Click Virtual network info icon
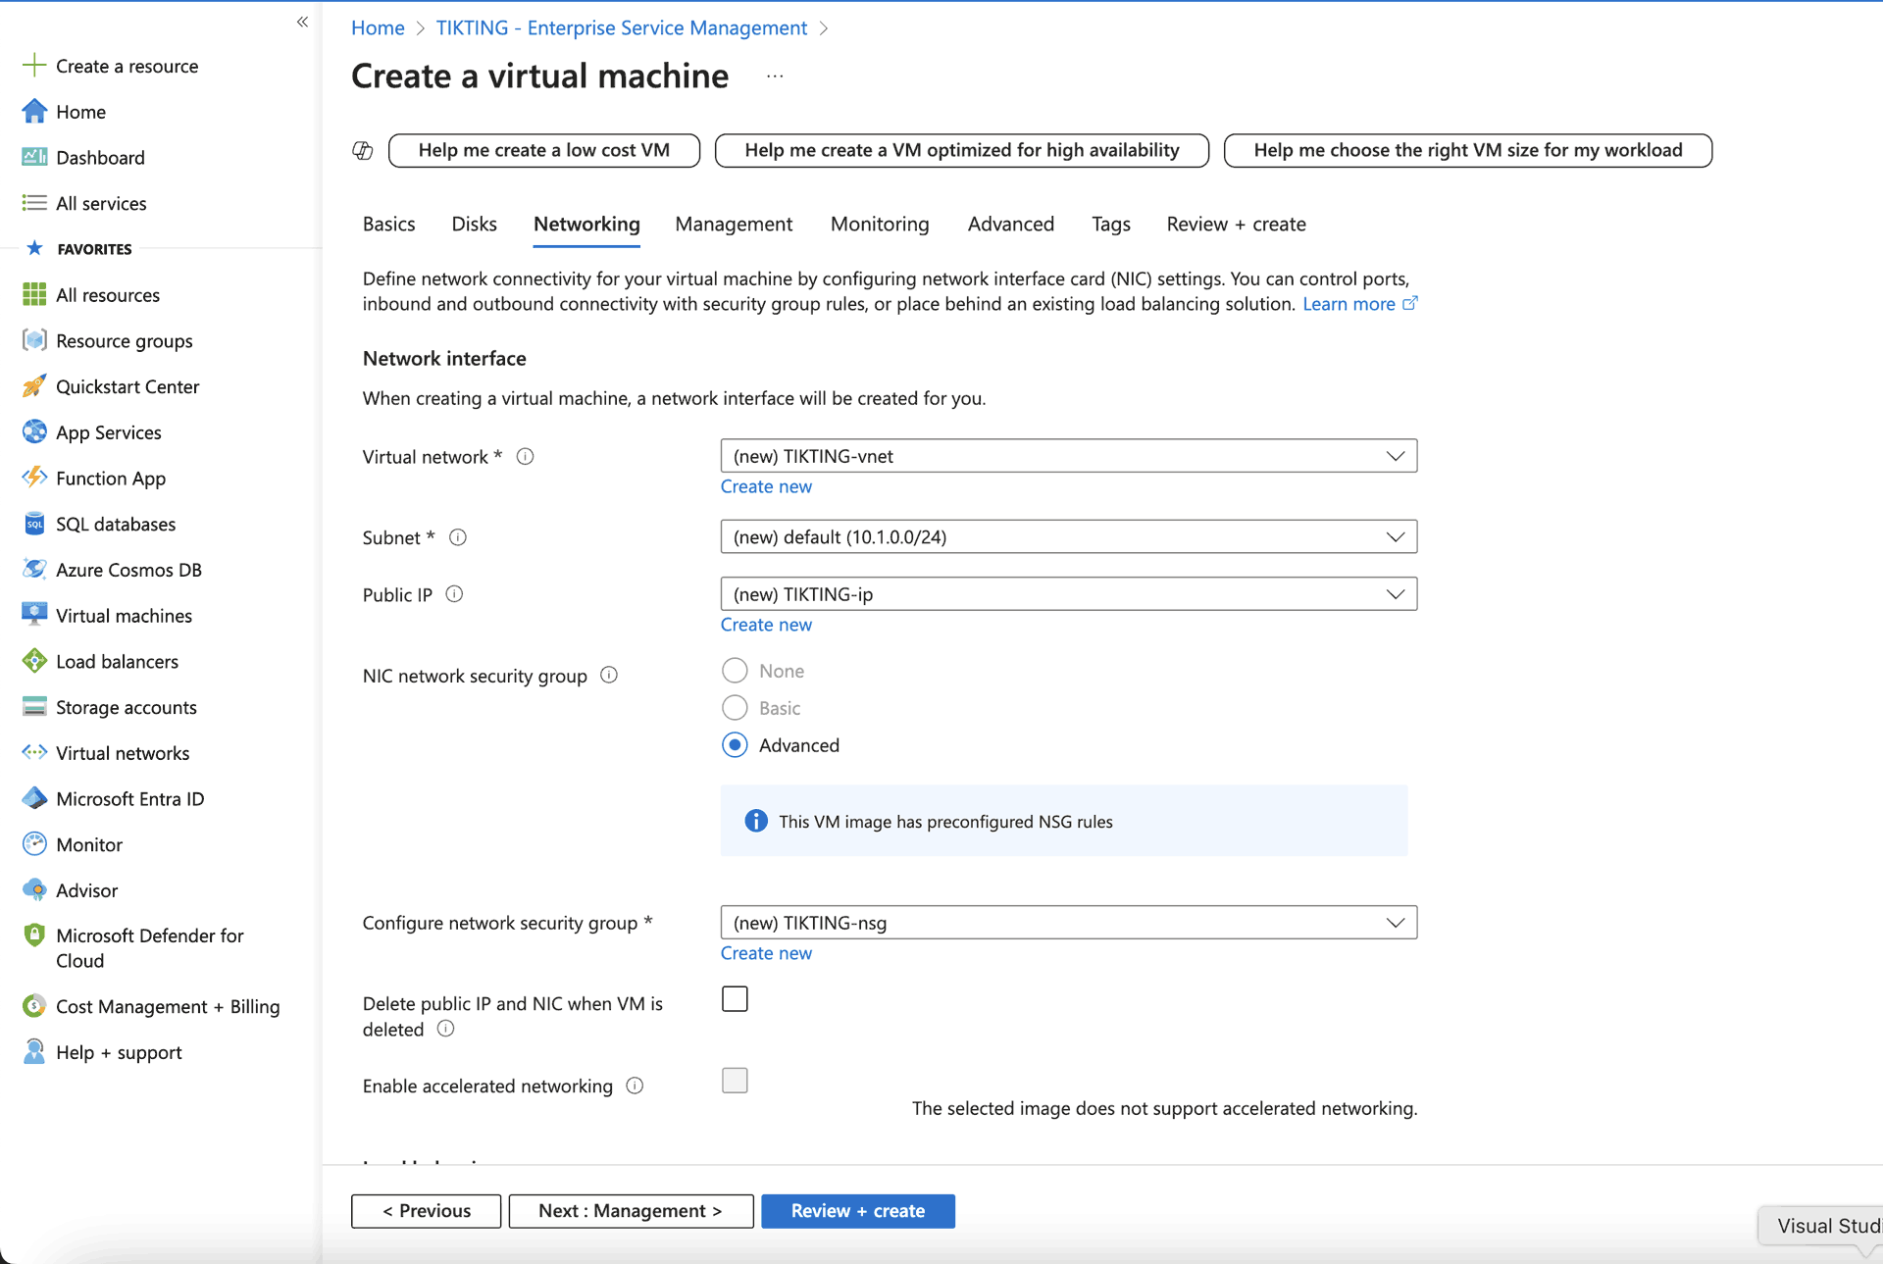This screenshot has height=1264, width=1883. click(525, 456)
